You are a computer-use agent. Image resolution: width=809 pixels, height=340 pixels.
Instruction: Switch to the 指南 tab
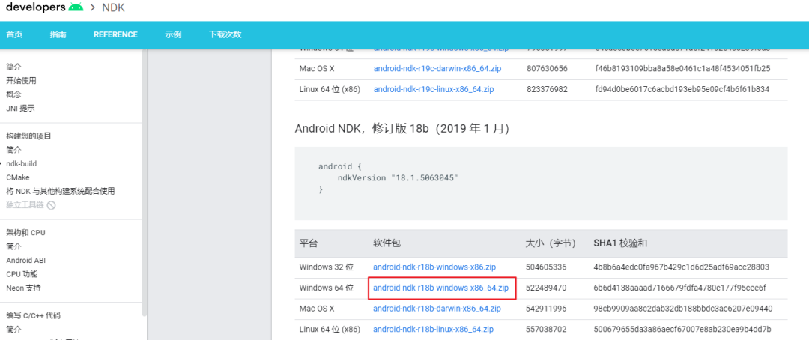point(58,34)
